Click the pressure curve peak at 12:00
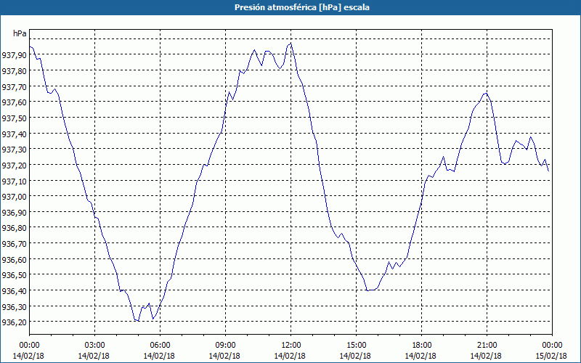581x363 pixels. (x=291, y=44)
